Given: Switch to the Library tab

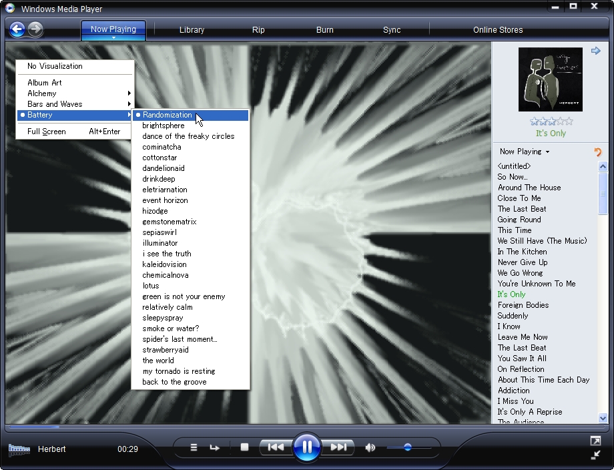Looking at the screenshot, I should (x=192, y=30).
